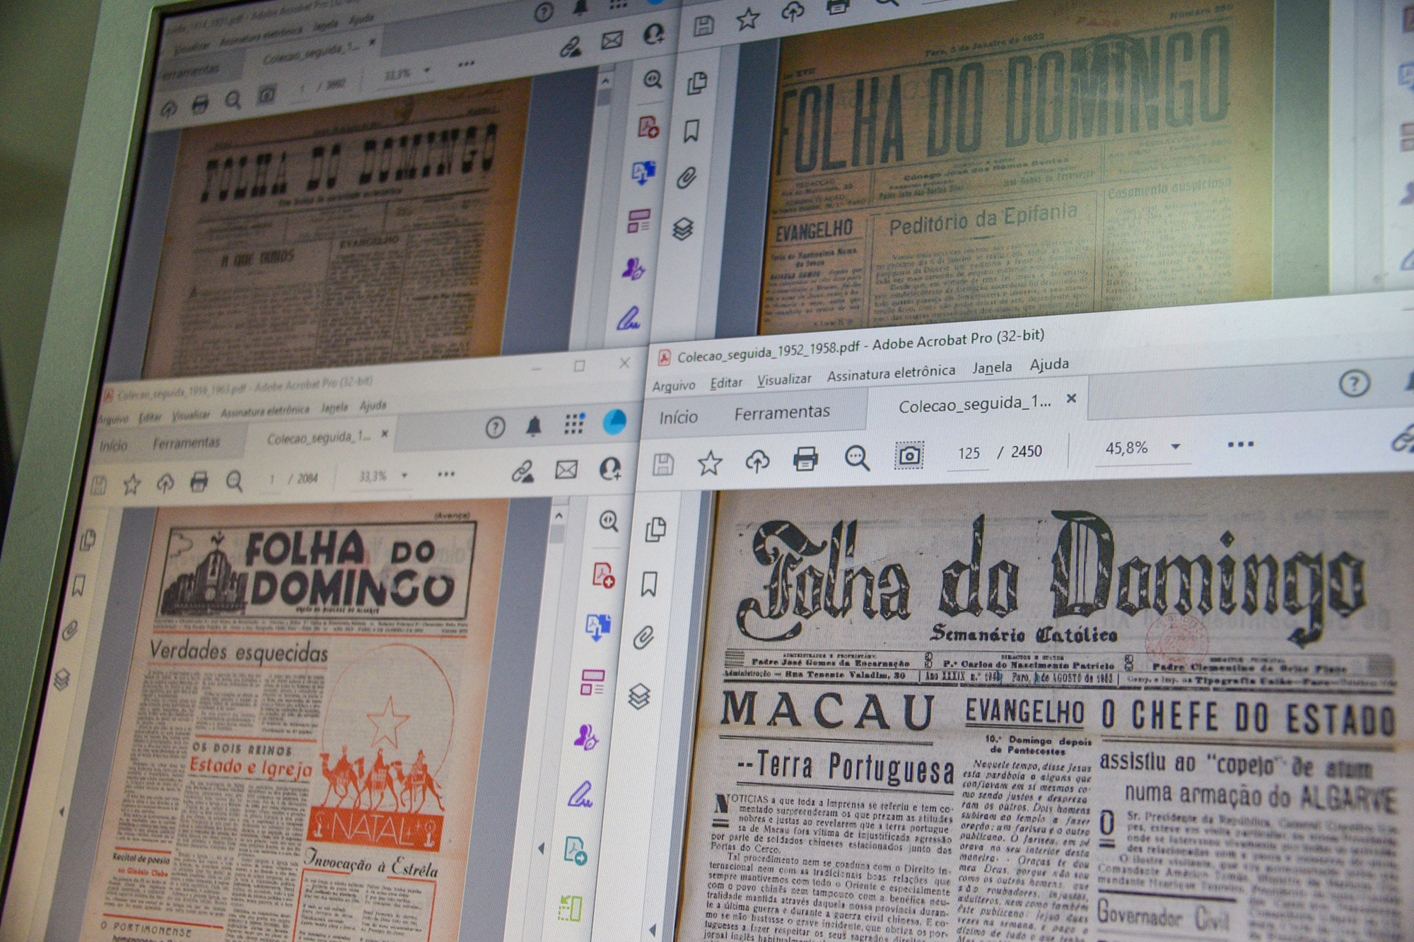The width and height of the screenshot is (1414, 942).
Task: Click email envelope icon in 1959_1963 window
Action: pyautogui.click(x=566, y=469)
